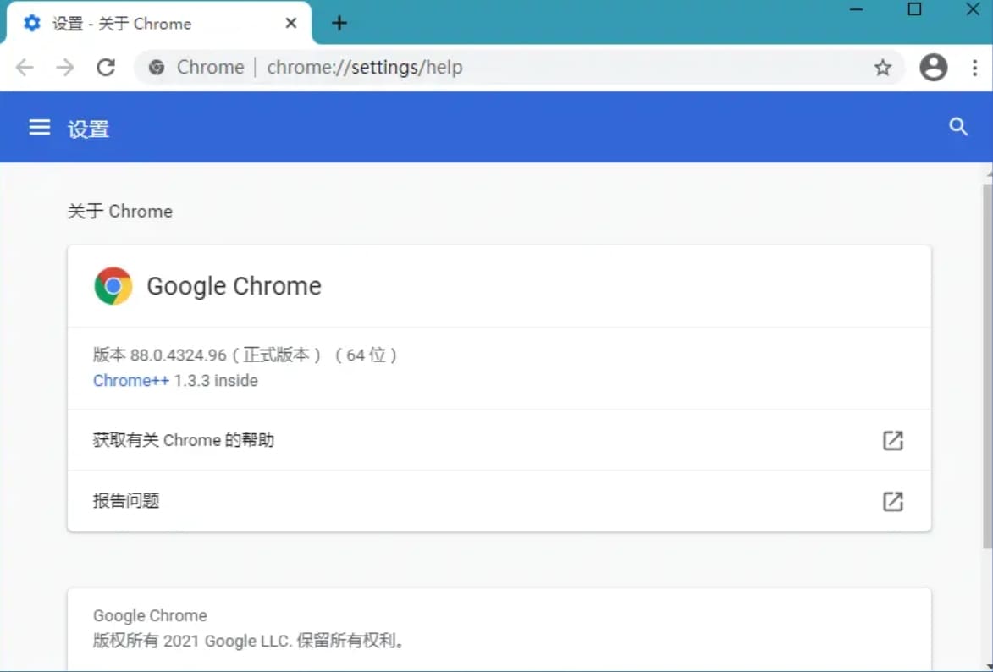Open Chrome's three-dot menu
The image size is (993, 672).
pyautogui.click(x=974, y=67)
